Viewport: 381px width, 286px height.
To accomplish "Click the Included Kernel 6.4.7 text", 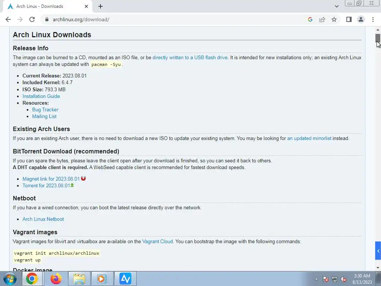I will (x=47, y=83).
